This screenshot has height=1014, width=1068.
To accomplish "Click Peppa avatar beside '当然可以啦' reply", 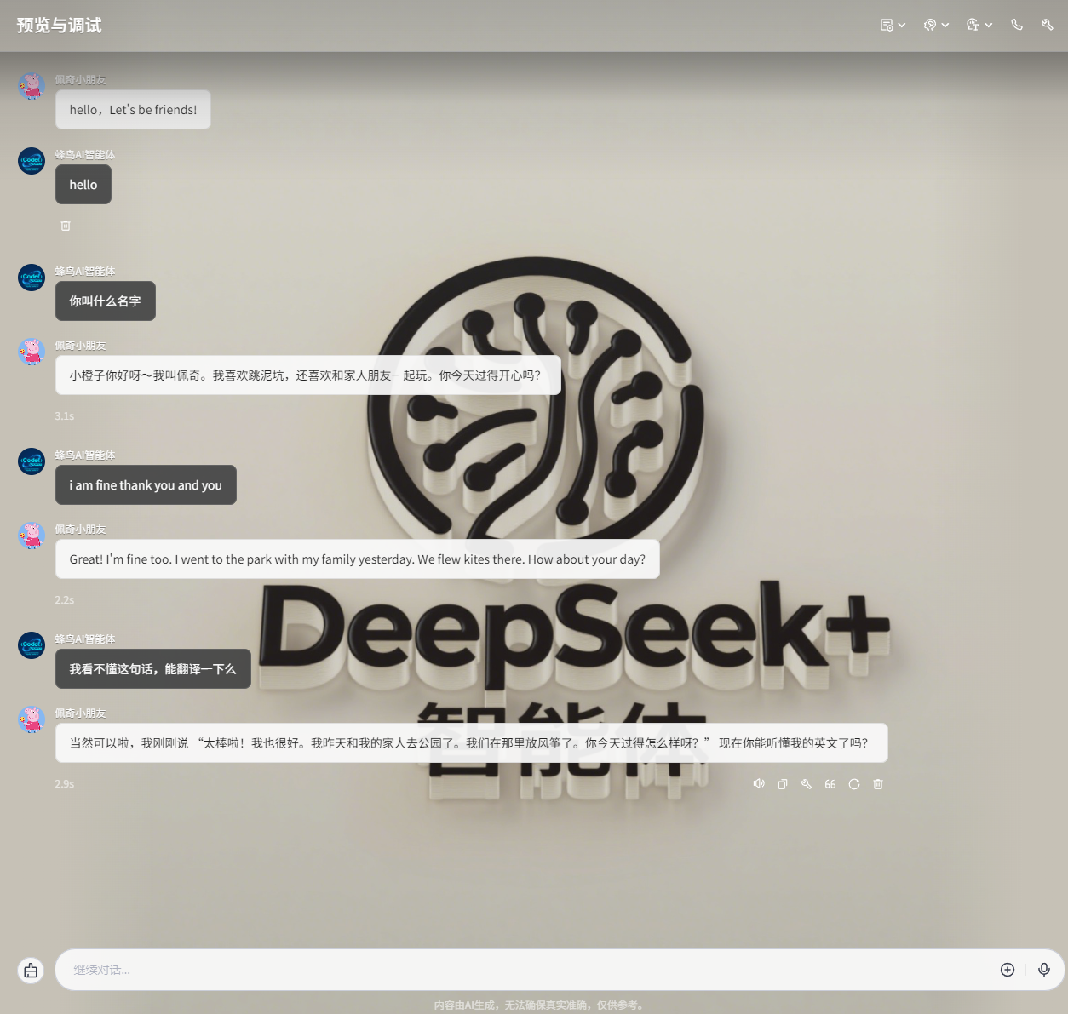I will point(32,719).
